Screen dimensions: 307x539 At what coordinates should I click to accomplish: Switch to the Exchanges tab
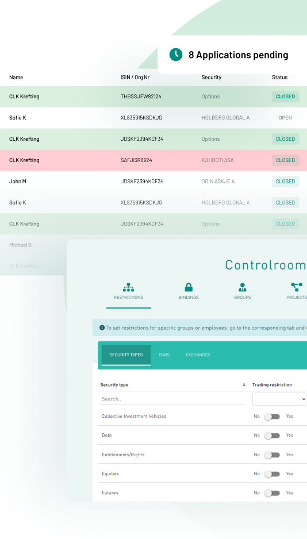(x=198, y=355)
